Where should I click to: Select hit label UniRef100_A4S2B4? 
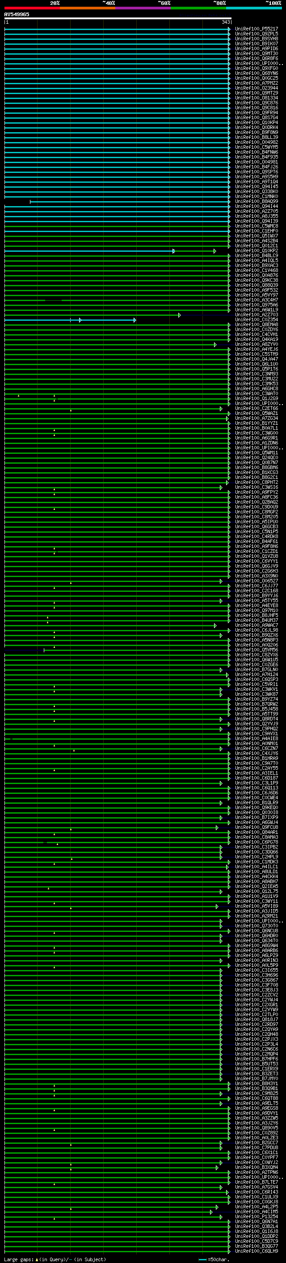tap(257, 241)
